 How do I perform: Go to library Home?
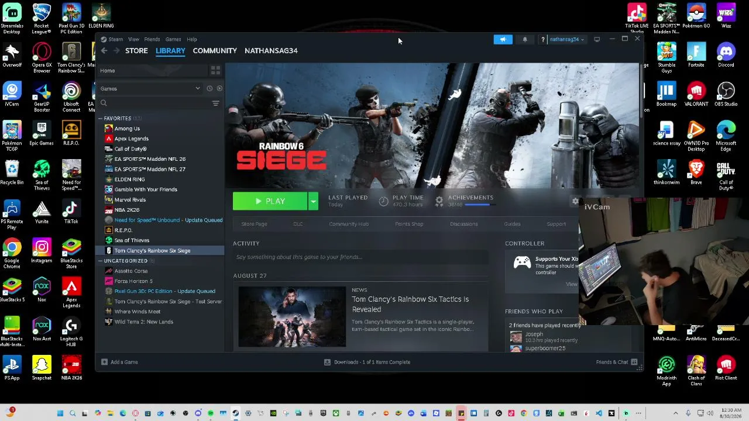107,71
